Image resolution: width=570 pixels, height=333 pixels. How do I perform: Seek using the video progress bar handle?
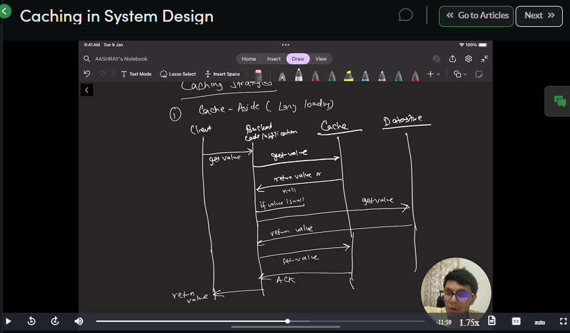tap(288, 321)
